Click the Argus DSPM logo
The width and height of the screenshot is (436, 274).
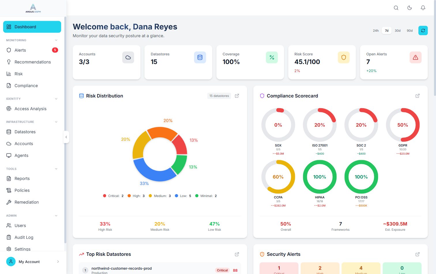pyautogui.click(x=33, y=8)
